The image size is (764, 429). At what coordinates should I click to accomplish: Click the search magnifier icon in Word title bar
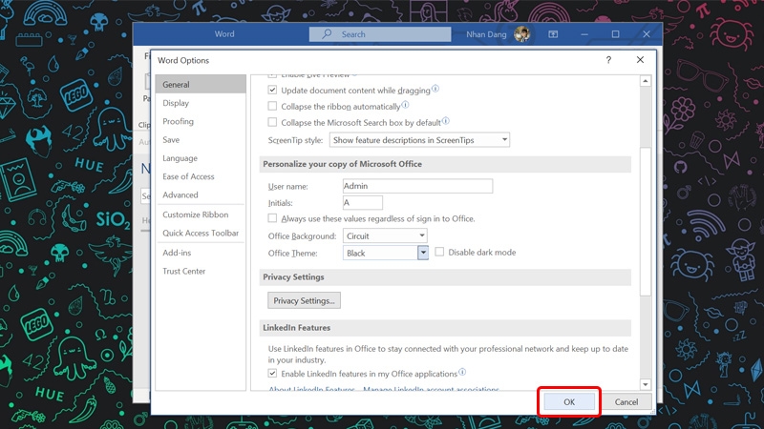327,34
